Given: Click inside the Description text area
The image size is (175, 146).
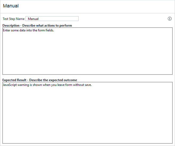Looking at the screenshot, I should point(87,53).
